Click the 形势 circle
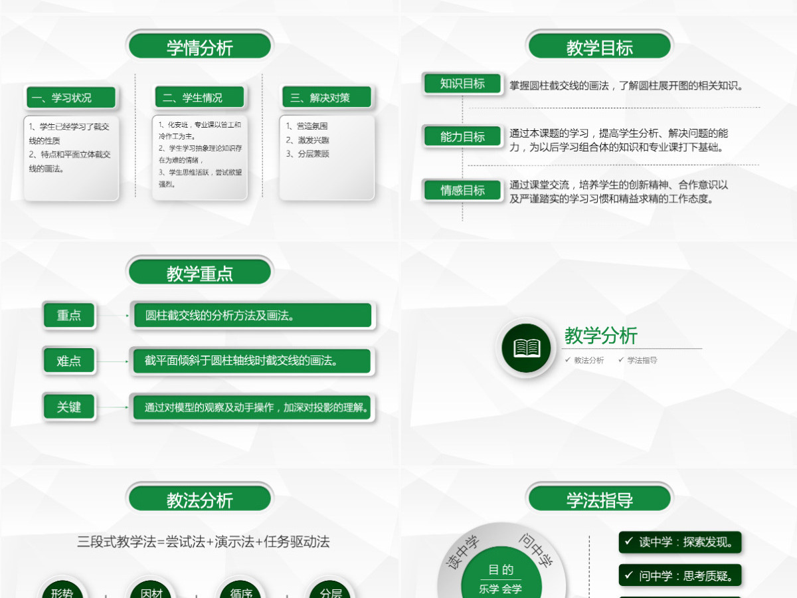 [61, 588]
